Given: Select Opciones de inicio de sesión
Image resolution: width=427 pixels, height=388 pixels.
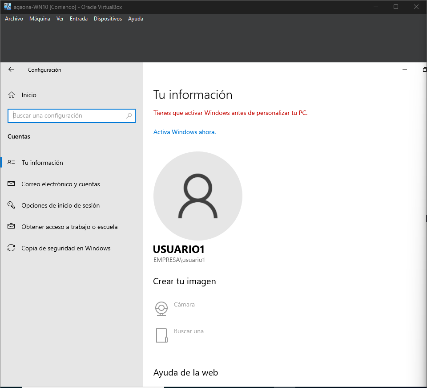Looking at the screenshot, I should 60,205.
